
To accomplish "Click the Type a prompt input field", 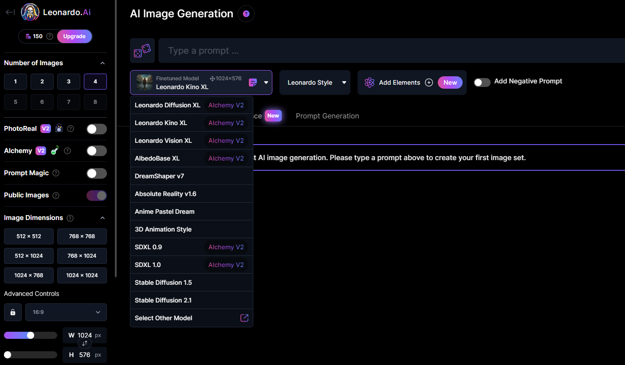I will (x=392, y=51).
